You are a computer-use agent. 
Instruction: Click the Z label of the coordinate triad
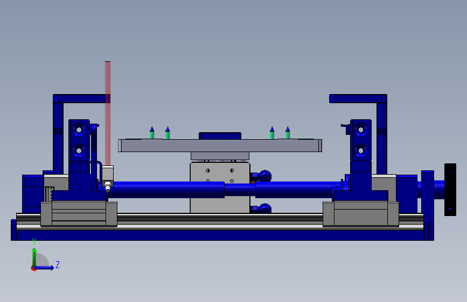(x=58, y=264)
